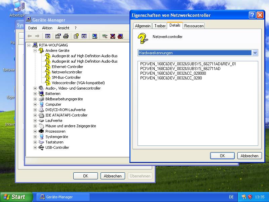Image resolution: width=269 pixels, height=202 pixels.
Task: Open the Aktion menu
Action: pos(47,28)
